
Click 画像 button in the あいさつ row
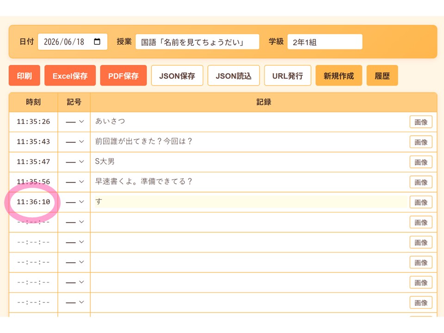click(421, 122)
